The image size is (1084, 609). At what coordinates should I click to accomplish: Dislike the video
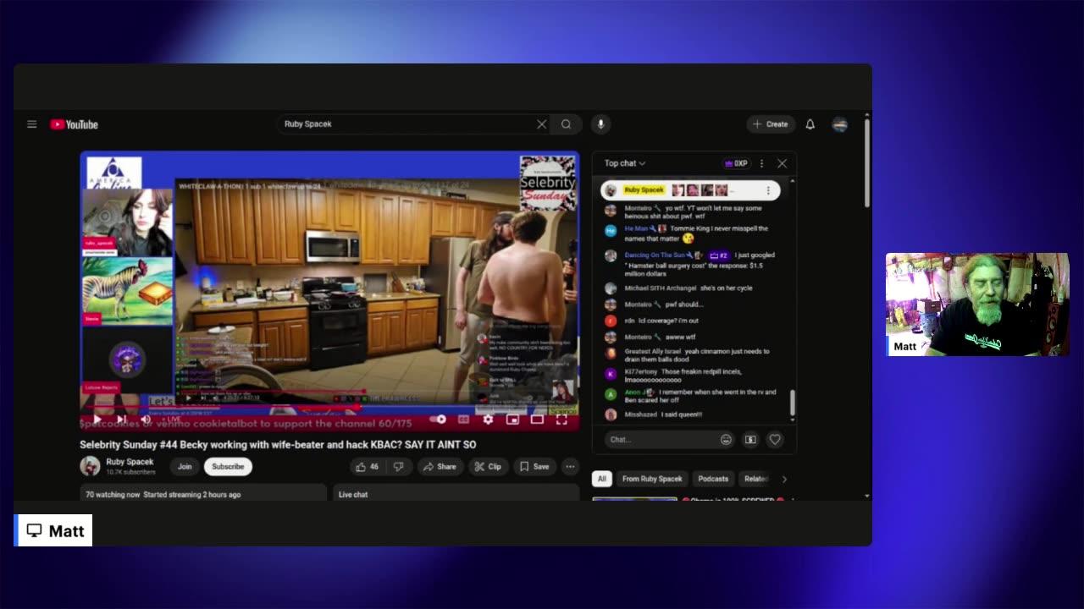click(x=398, y=466)
